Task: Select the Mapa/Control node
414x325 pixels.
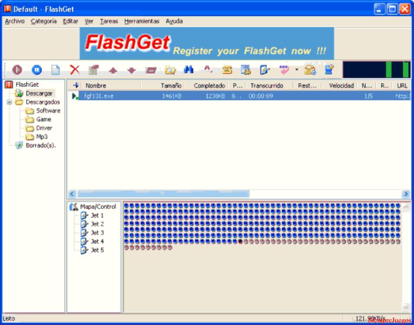Action: [98, 207]
